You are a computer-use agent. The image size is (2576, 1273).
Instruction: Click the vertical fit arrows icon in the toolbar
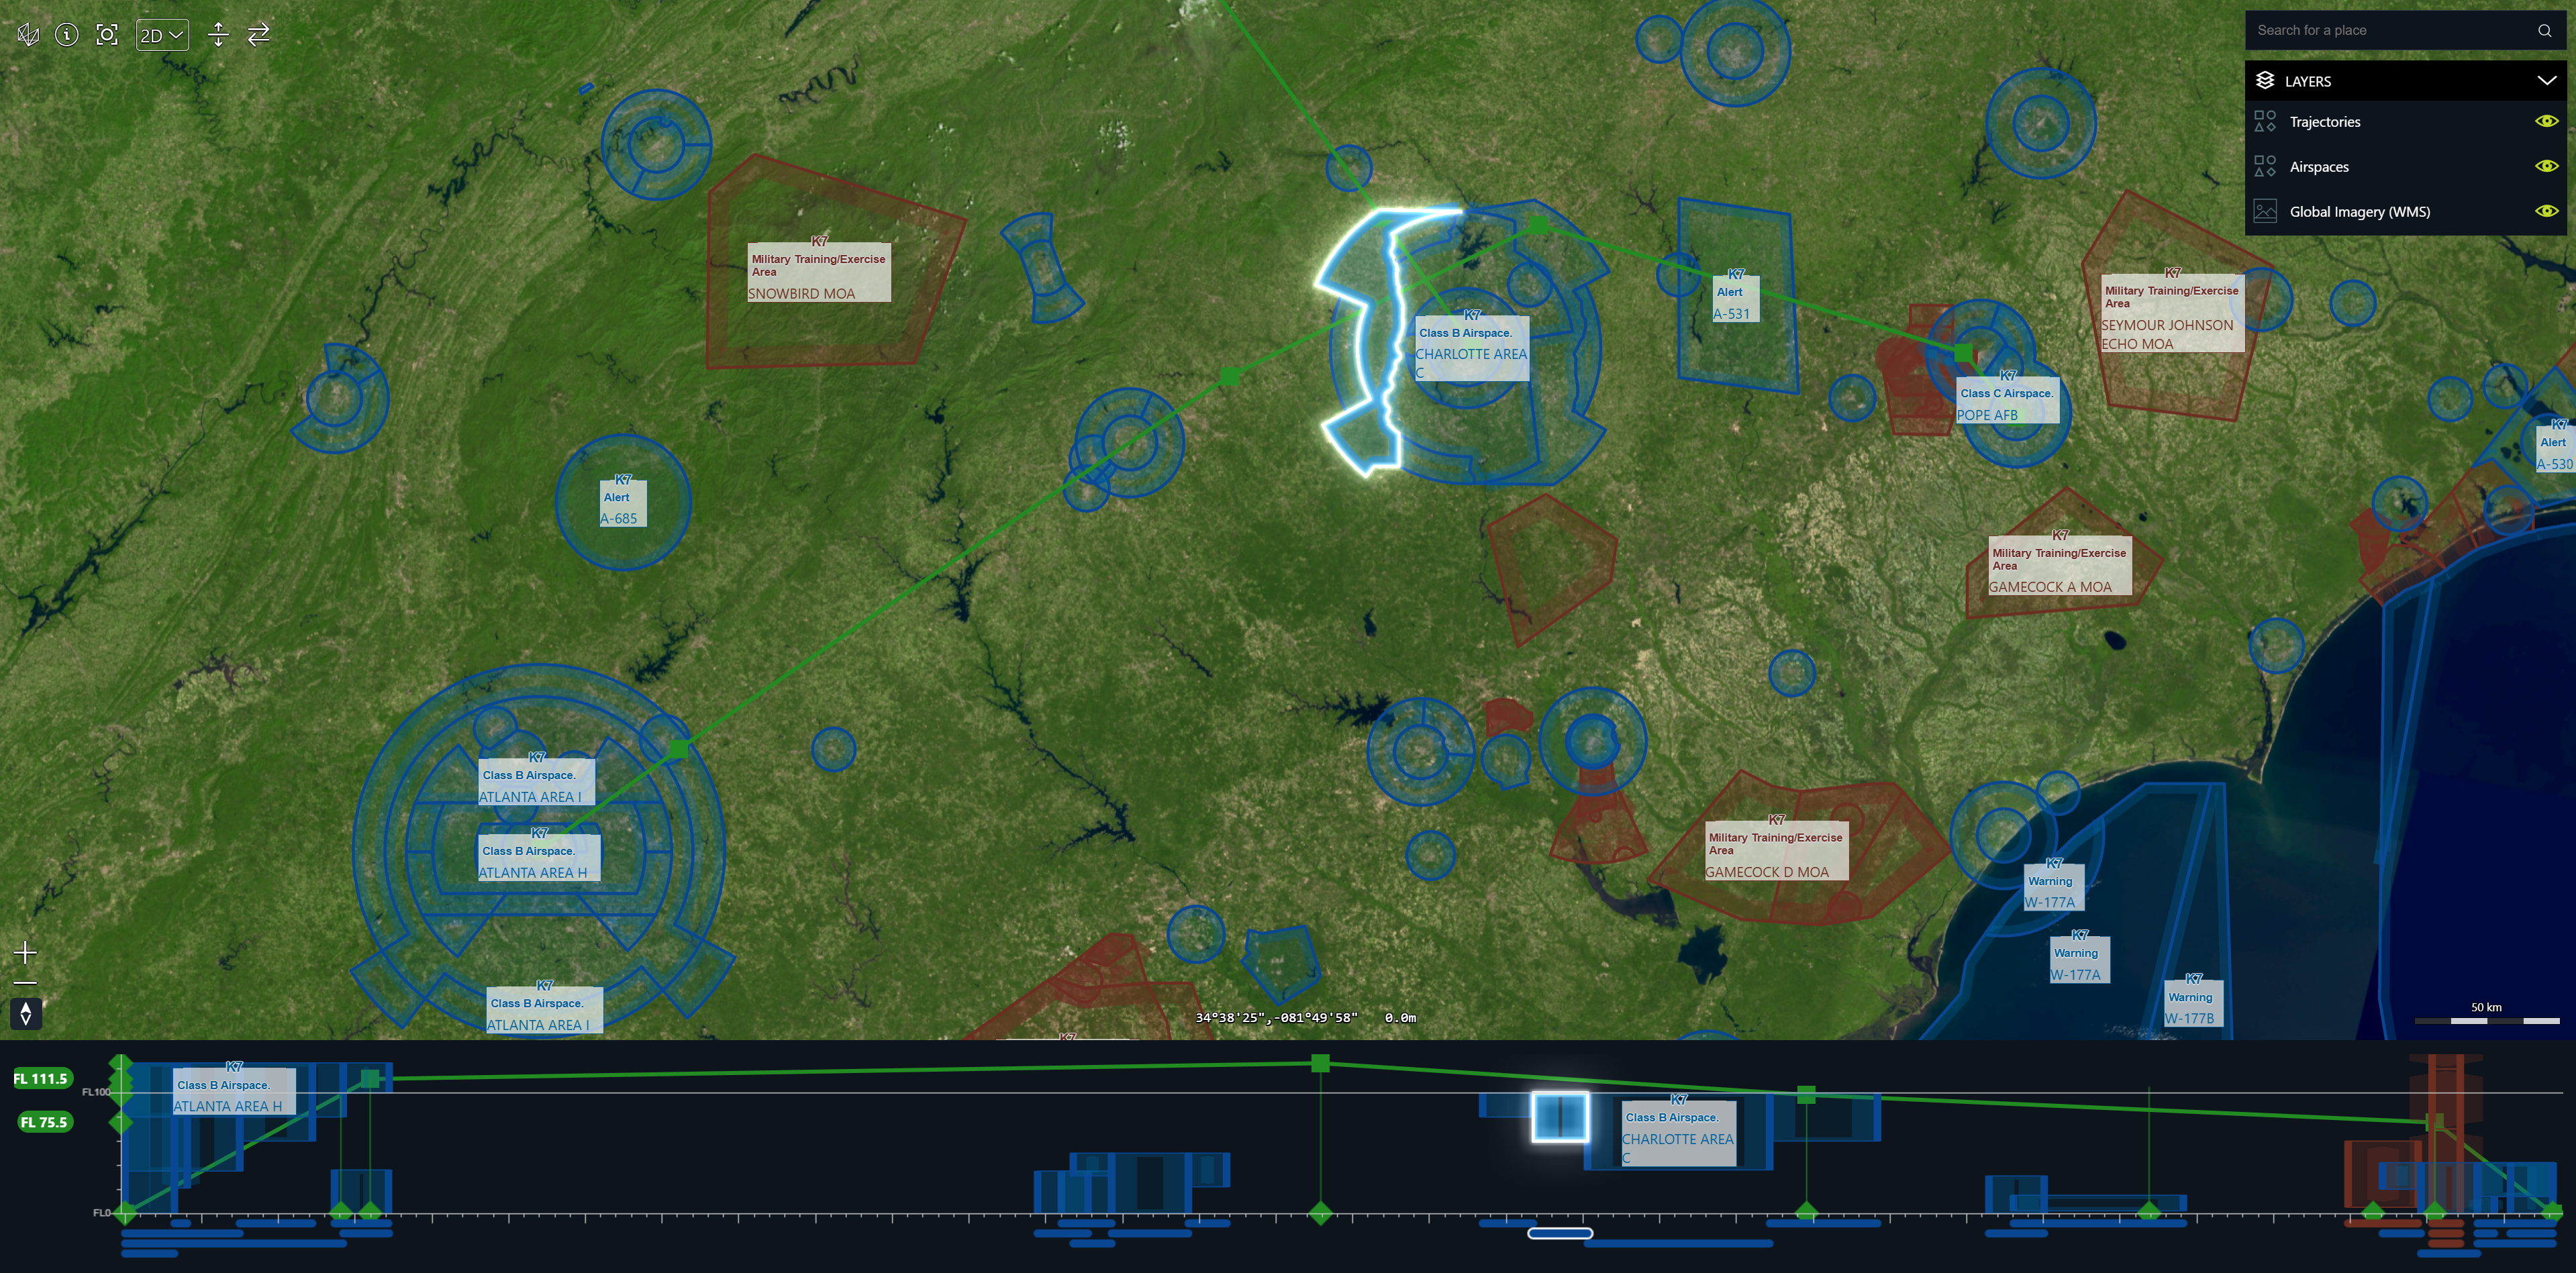click(x=219, y=34)
